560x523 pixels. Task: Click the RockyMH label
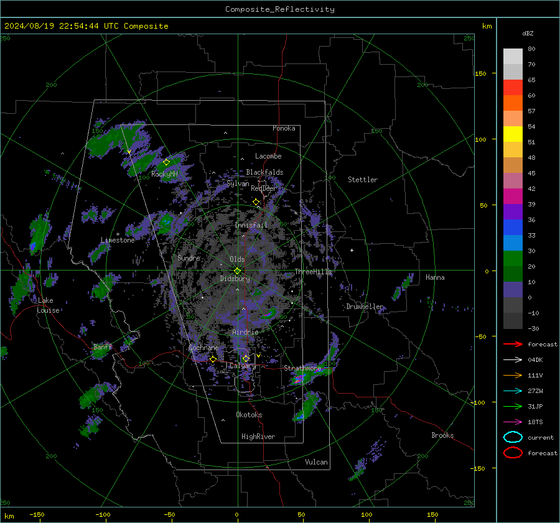164,174
